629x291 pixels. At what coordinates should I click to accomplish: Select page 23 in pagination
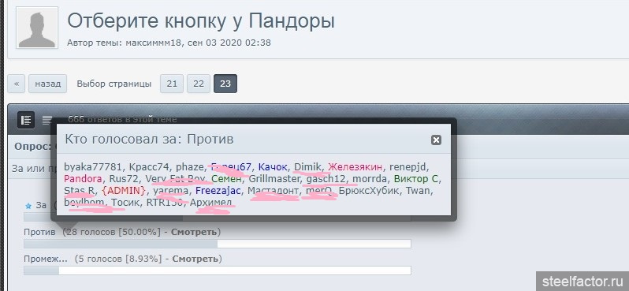pyautogui.click(x=225, y=84)
